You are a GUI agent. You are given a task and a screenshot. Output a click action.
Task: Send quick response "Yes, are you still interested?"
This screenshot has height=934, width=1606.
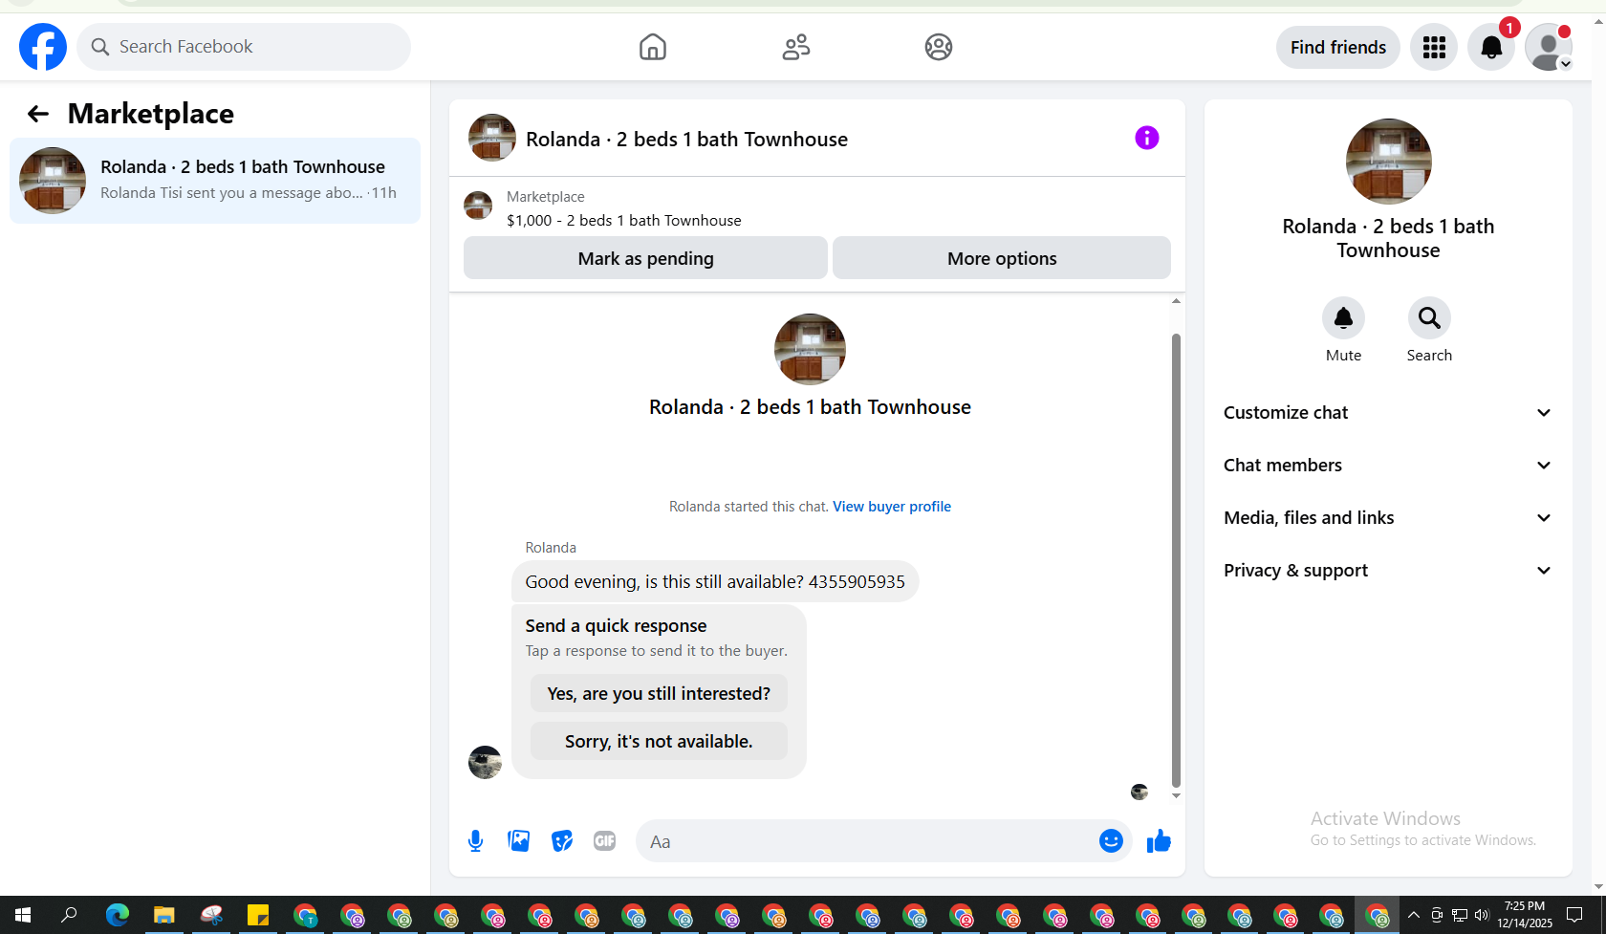coord(659,693)
